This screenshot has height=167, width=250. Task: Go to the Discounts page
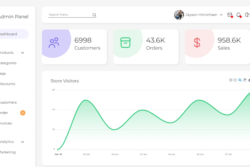(x=7, y=84)
